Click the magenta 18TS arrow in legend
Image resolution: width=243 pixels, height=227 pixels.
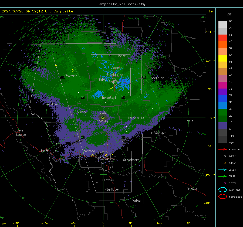[x=222, y=183]
